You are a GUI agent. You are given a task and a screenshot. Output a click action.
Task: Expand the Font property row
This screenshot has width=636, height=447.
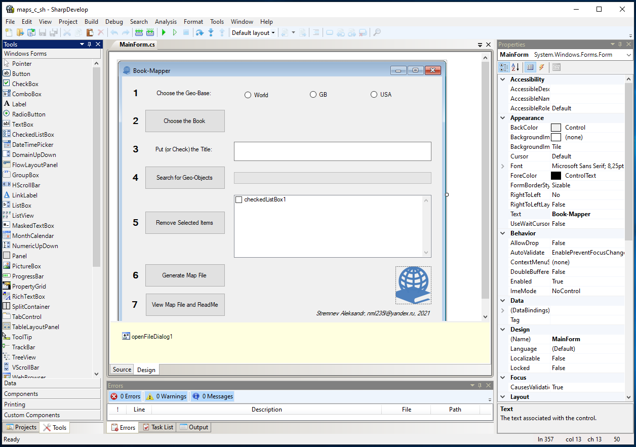pyautogui.click(x=503, y=166)
